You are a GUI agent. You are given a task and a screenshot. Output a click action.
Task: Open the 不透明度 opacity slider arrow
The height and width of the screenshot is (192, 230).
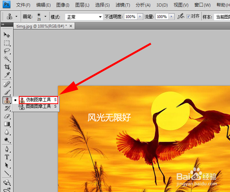tap(140, 17)
